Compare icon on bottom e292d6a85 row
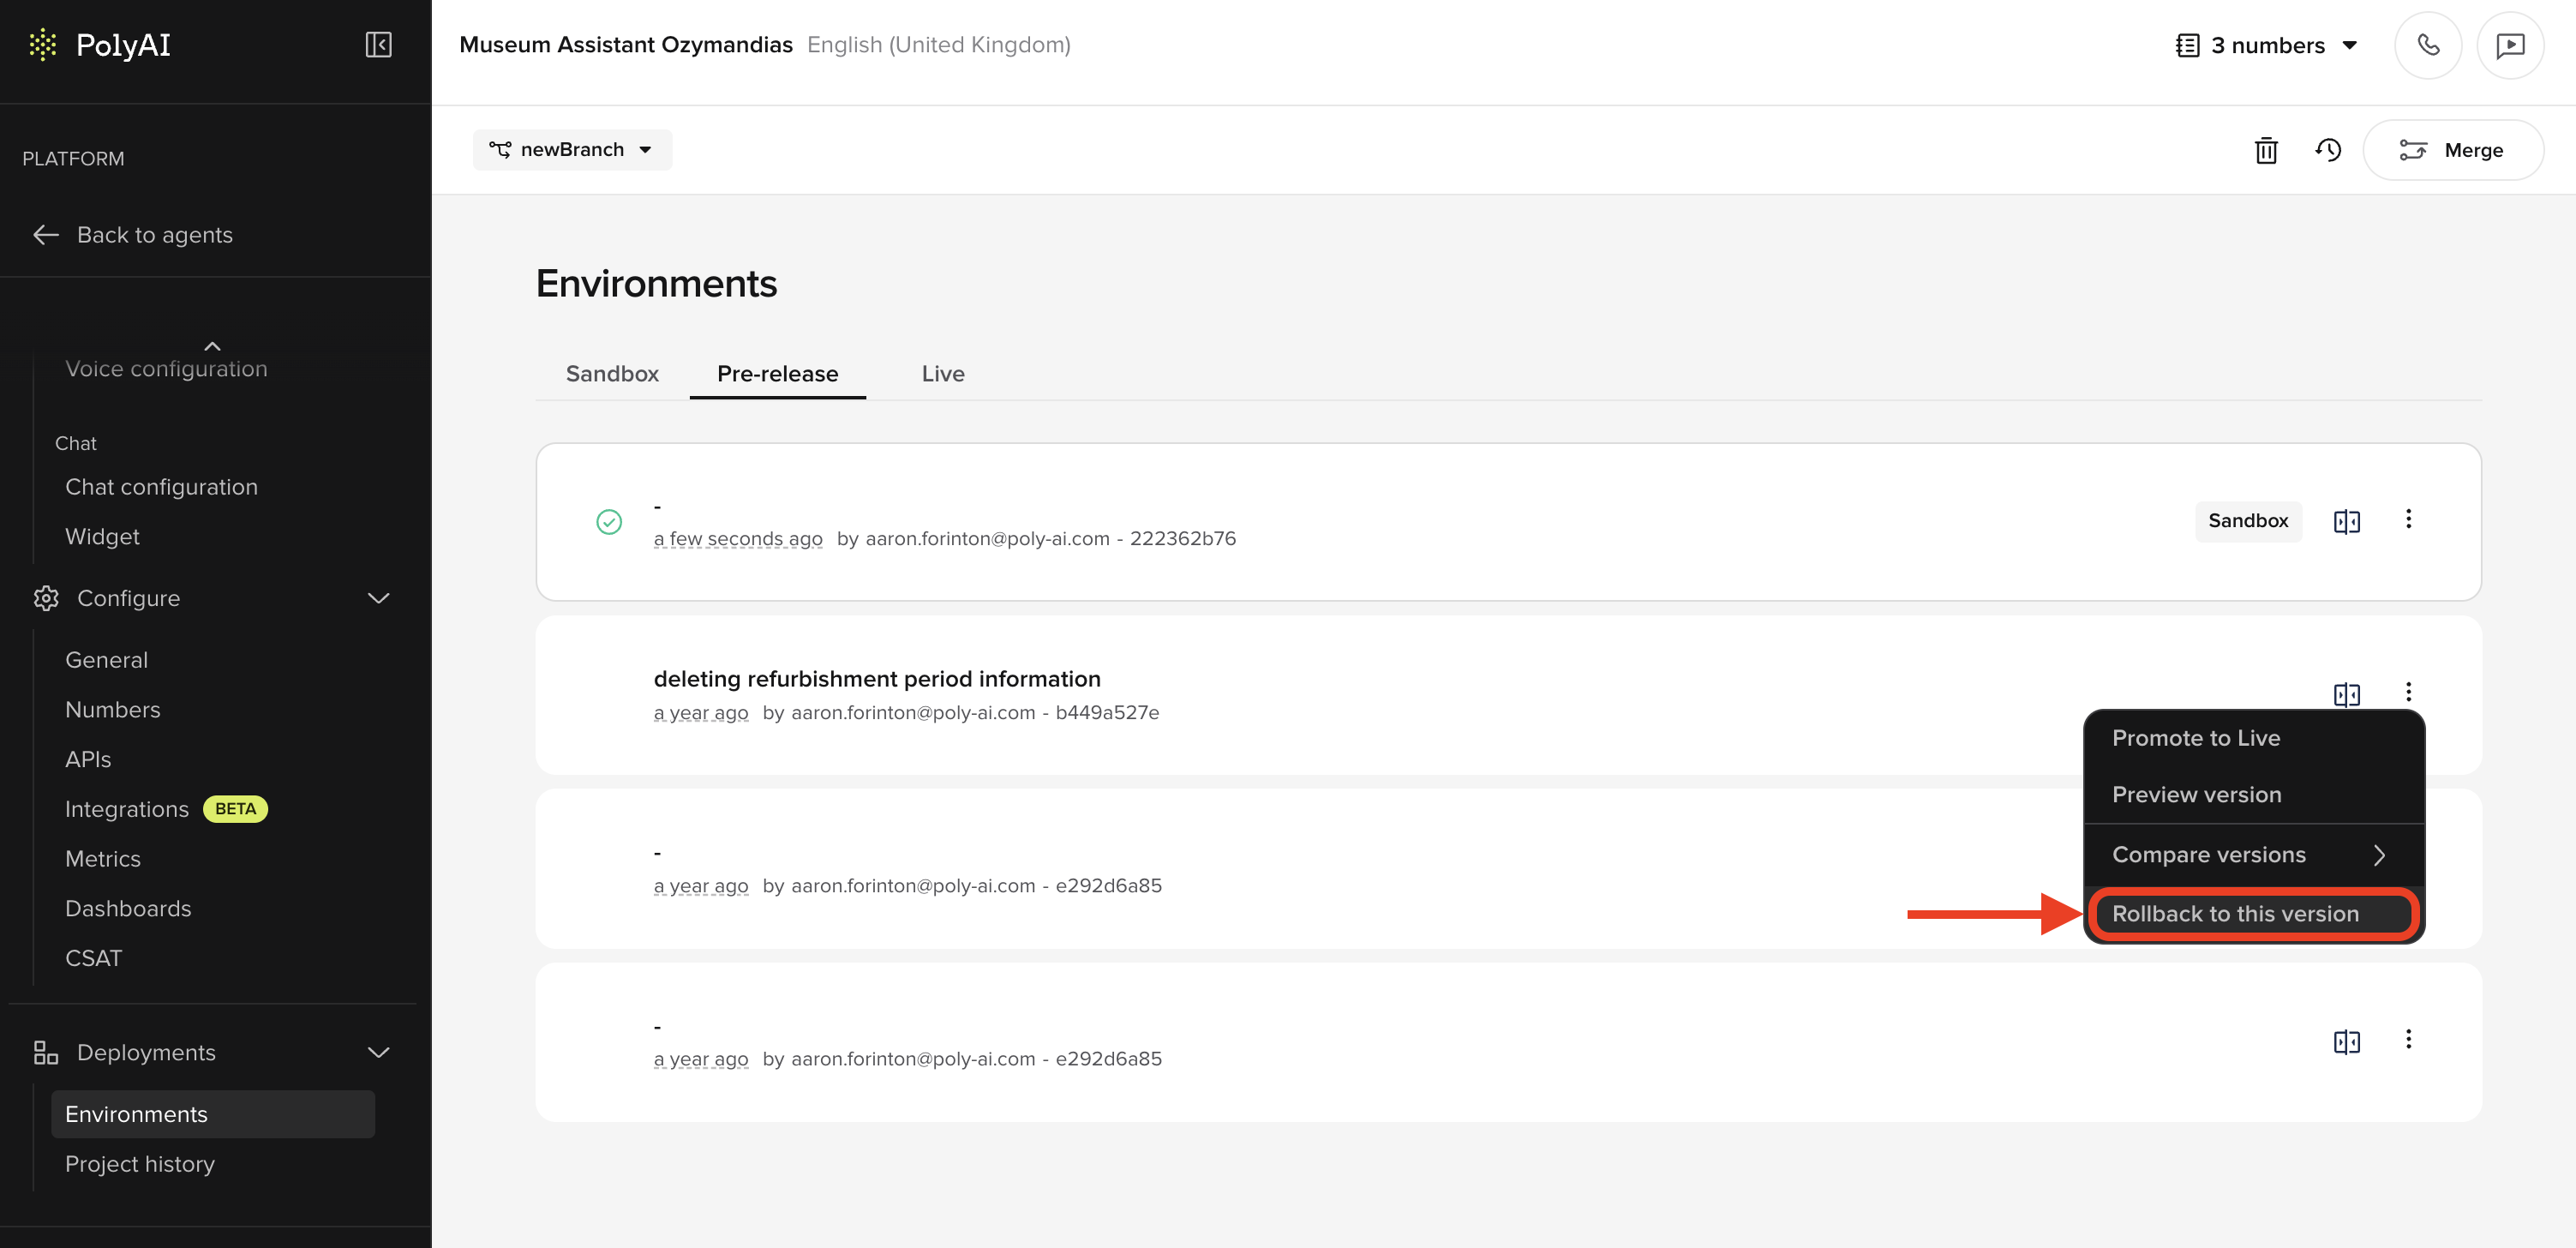This screenshot has width=2576, height=1248. (2346, 1041)
